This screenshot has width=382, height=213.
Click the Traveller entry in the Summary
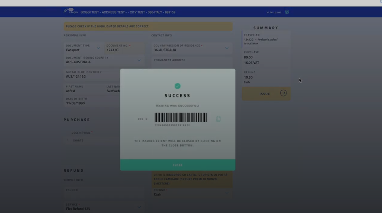[x=266, y=39]
